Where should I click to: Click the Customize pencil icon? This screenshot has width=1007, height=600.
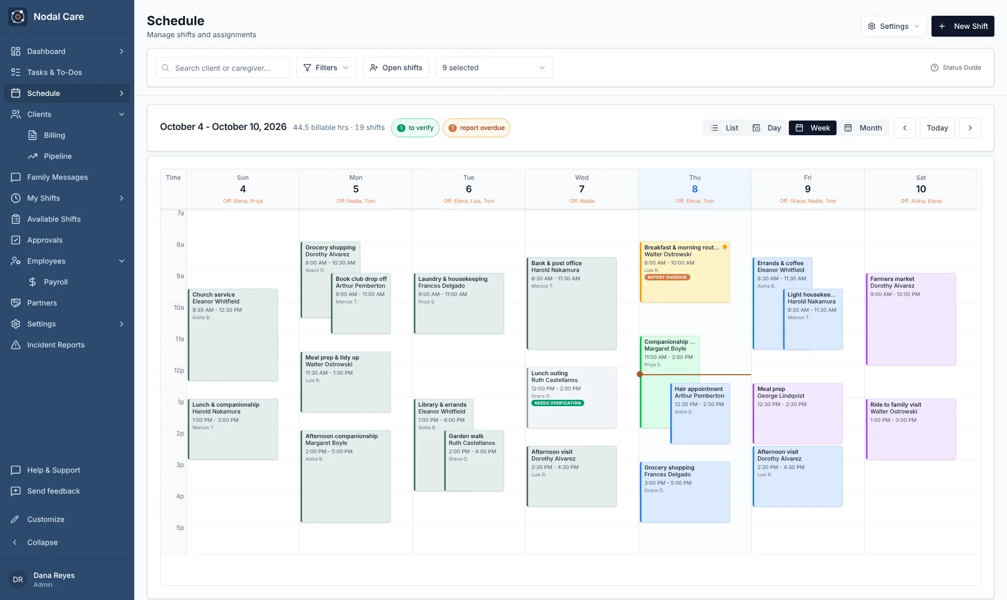pyautogui.click(x=15, y=519)
